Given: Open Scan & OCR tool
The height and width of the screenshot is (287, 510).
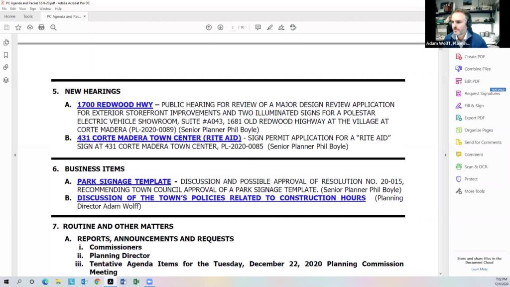Looking at the screenshot, I should (472, 166).
